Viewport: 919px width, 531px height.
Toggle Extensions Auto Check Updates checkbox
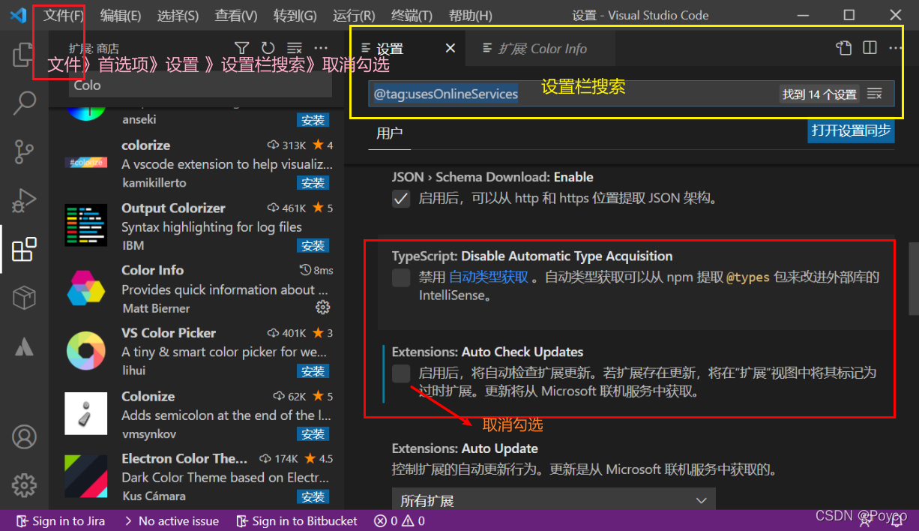pos(401,373)
